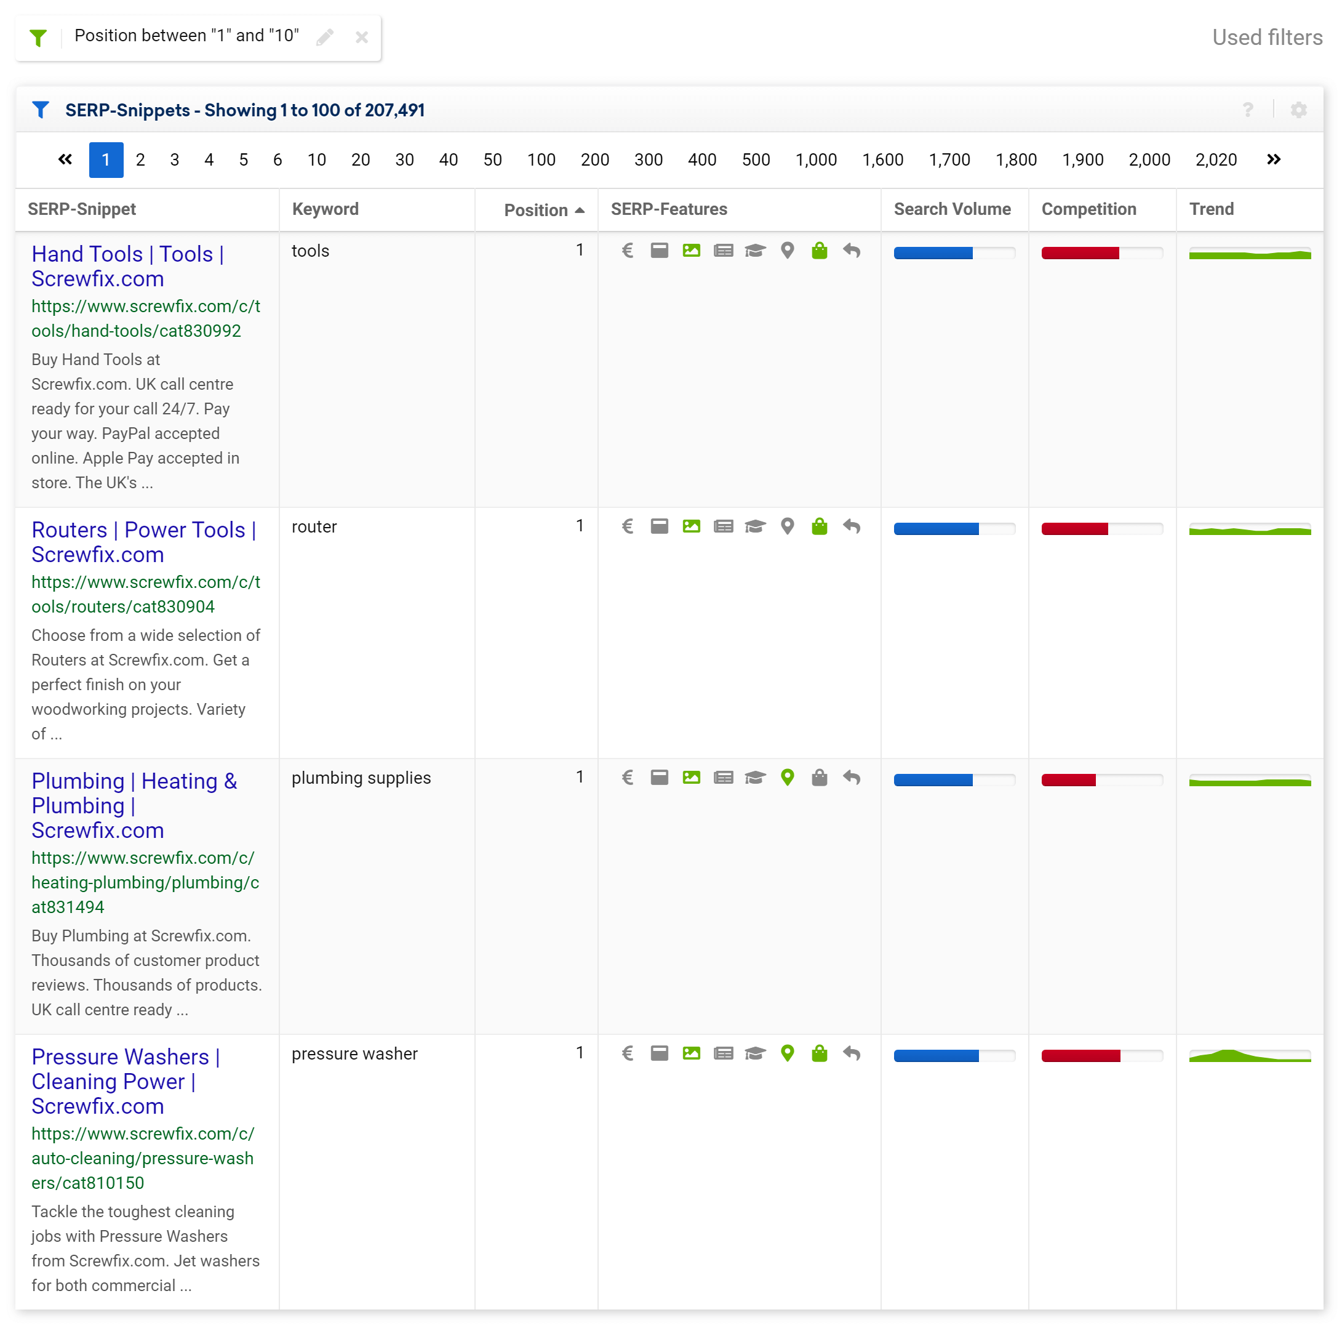
Task: Remove the Position between 1 and 10 filter
Action: click(x=361, y=37)
